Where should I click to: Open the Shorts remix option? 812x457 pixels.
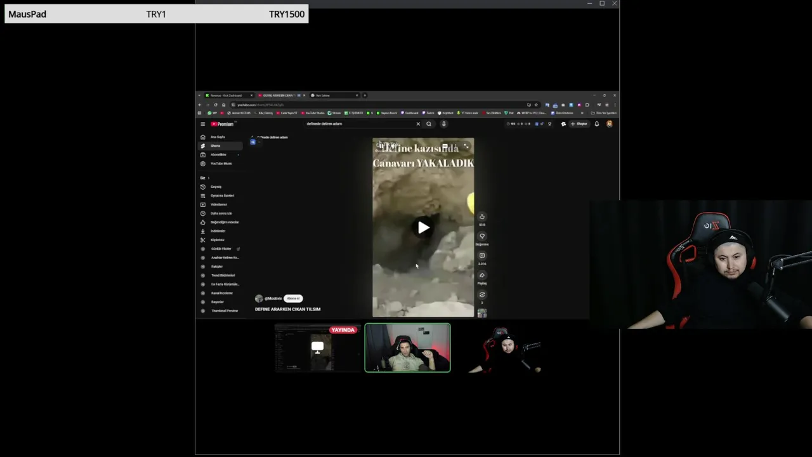[x=482, y=295]
